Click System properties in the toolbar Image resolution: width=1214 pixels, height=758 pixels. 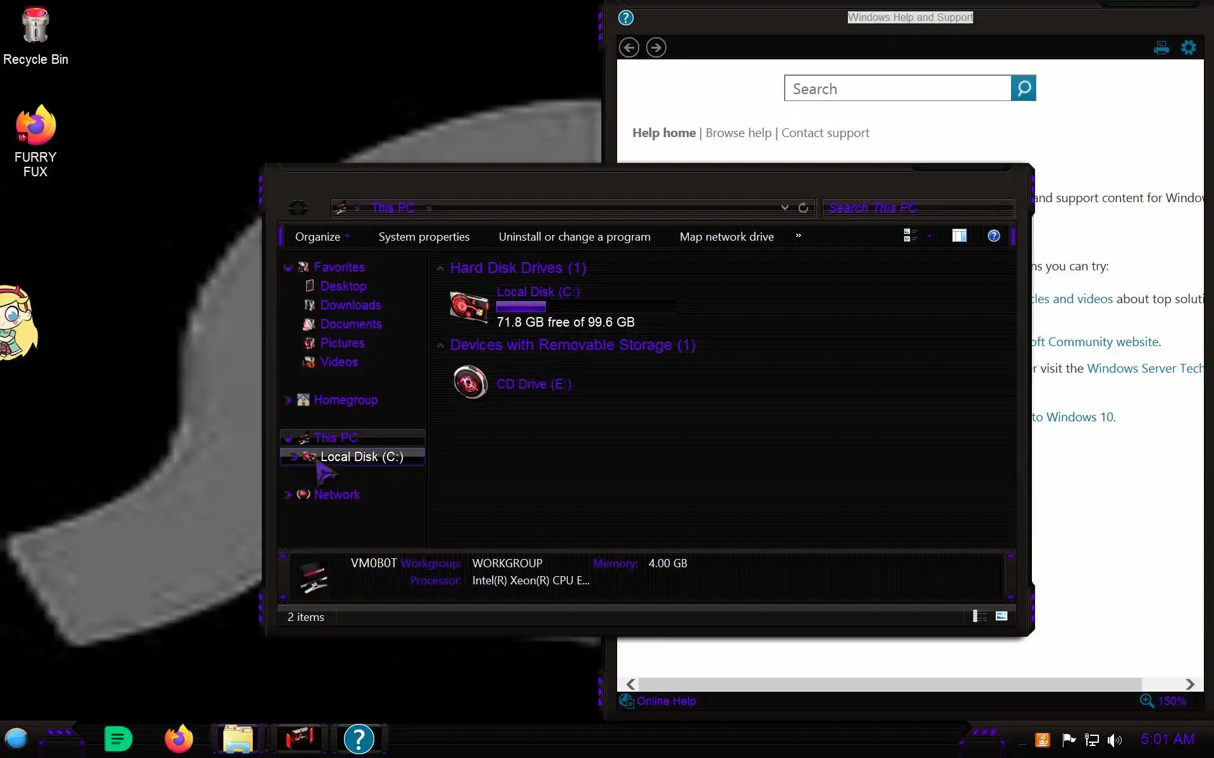coord(424,237)
